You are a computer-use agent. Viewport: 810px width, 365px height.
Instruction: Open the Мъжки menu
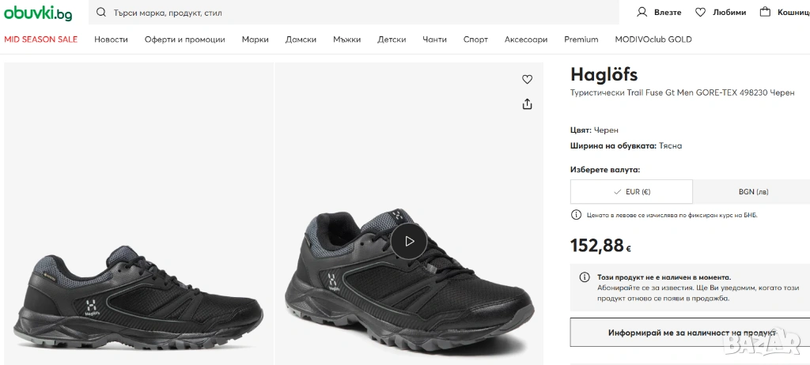346,40
